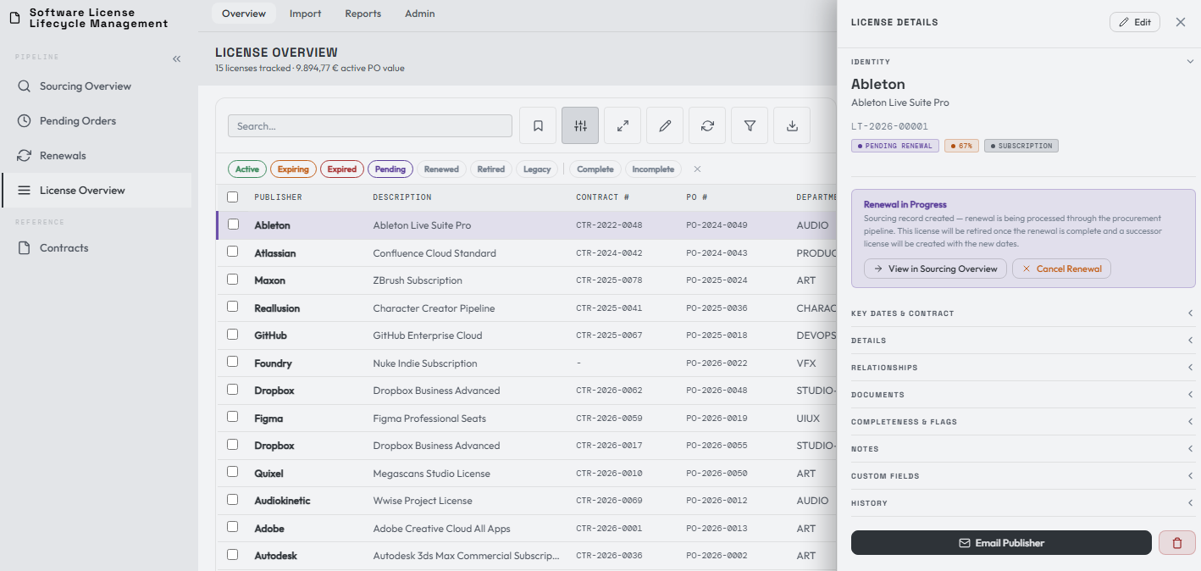Viewport: 1201px width, 571px height.
Task: Check the Quixel row checkbox
Action: coord(233,472)
